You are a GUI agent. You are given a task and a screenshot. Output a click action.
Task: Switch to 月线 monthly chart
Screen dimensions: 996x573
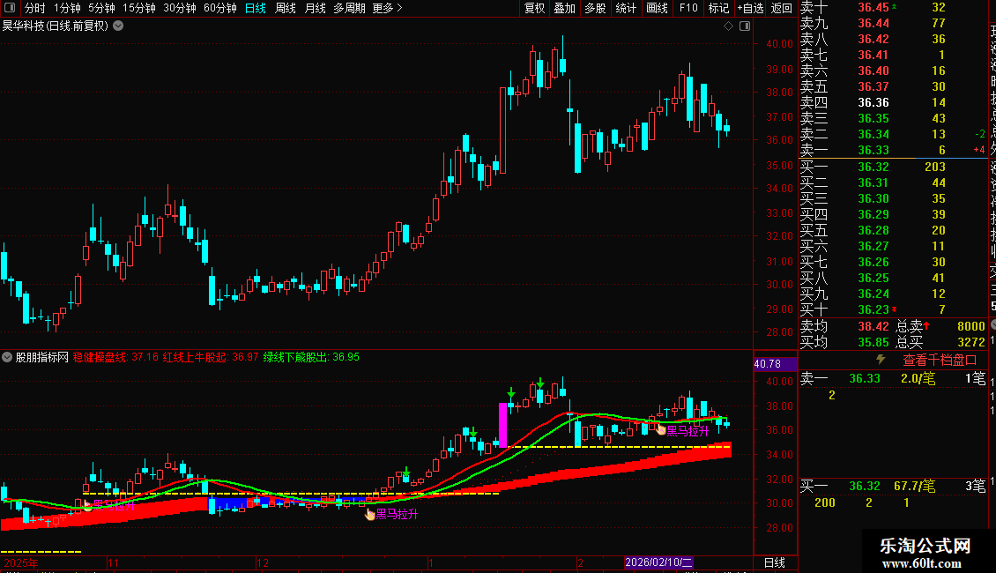[x=315, y=8]
